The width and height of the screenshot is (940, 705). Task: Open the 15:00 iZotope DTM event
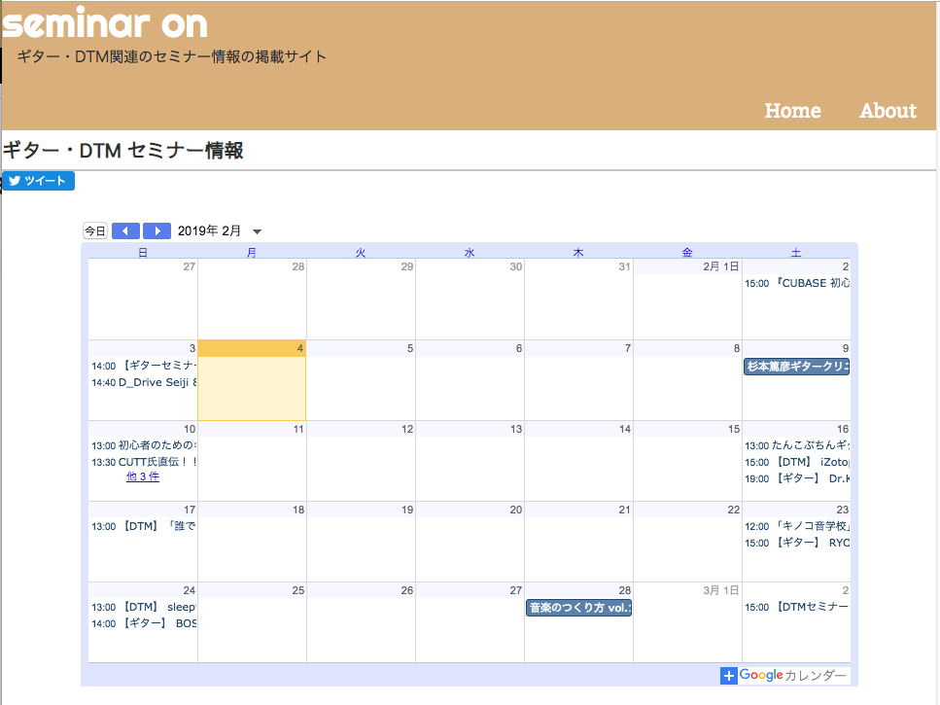pyautogui.click(x=797, y=462)
